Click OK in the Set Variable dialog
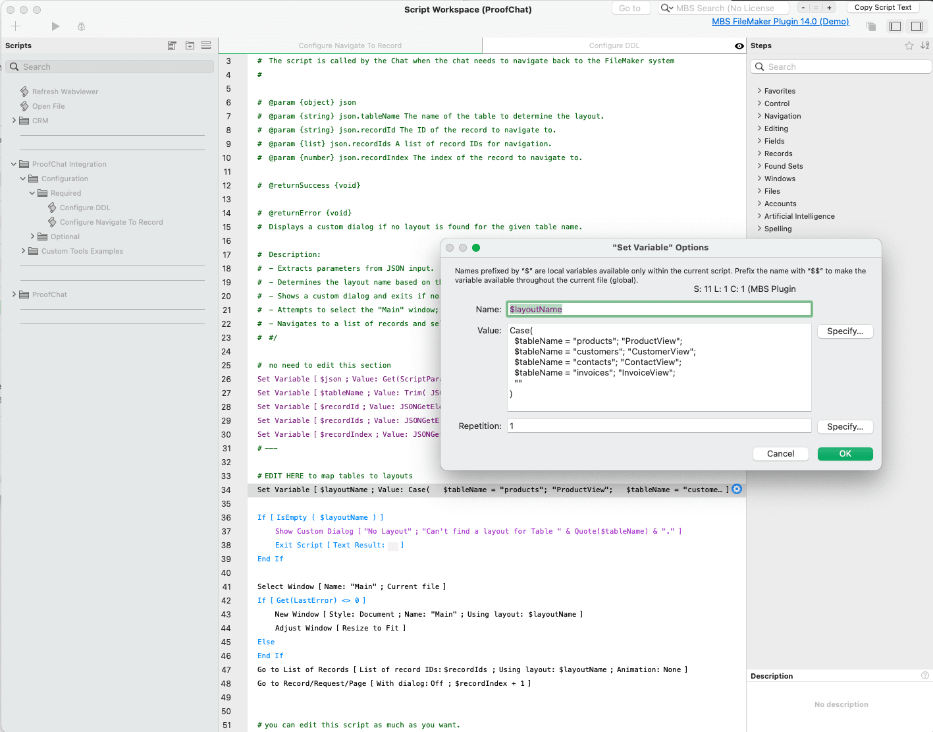The width and height of the screenshot is (933, 732). tap(845, 453)
